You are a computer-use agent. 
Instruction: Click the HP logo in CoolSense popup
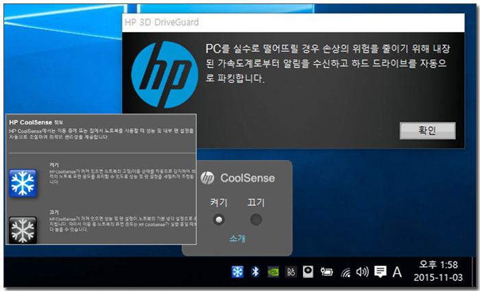tap(207, 178)
